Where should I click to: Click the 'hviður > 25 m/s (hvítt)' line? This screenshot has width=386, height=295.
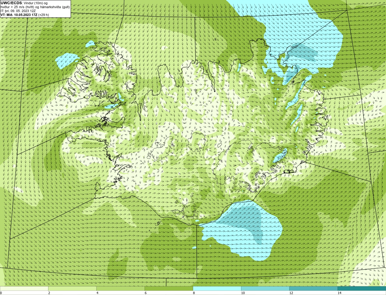click(35, 7)
